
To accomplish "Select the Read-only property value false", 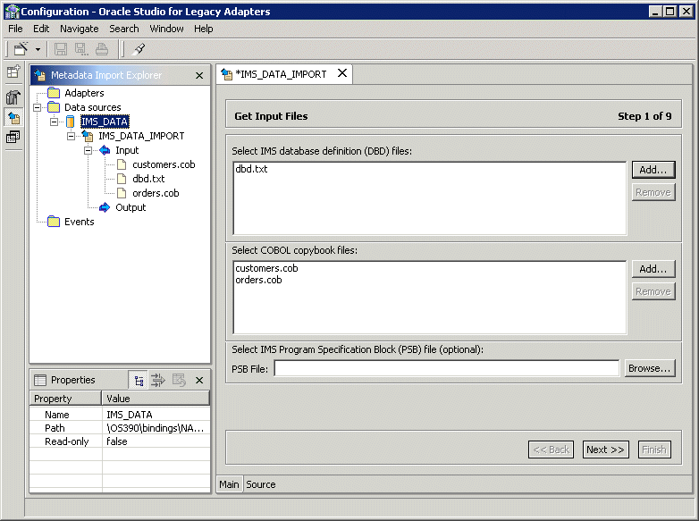I will 156,441.
